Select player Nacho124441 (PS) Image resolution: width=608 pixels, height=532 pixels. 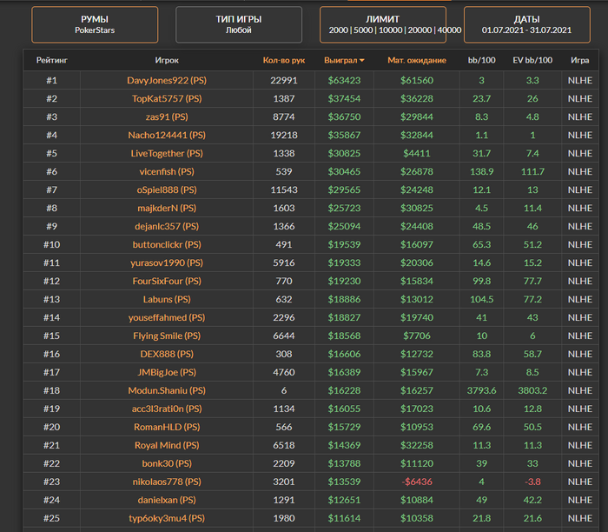[166, 135]
